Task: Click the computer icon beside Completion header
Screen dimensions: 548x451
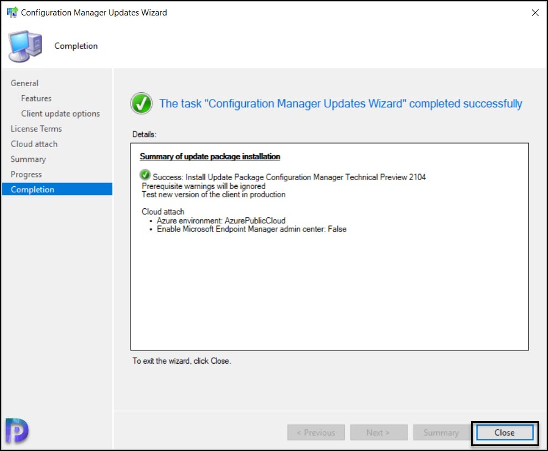Action: (25, 46)
